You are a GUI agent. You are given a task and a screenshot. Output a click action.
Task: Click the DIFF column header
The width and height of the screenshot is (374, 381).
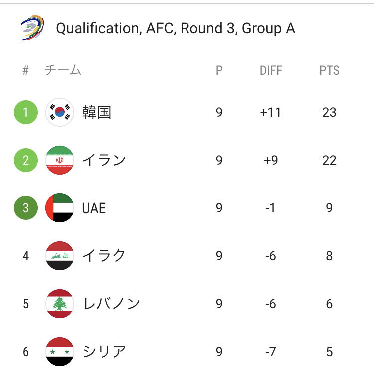click(x=271, y=70)
